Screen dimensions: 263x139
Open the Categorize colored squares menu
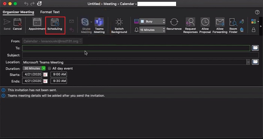(x=254, y=21)
